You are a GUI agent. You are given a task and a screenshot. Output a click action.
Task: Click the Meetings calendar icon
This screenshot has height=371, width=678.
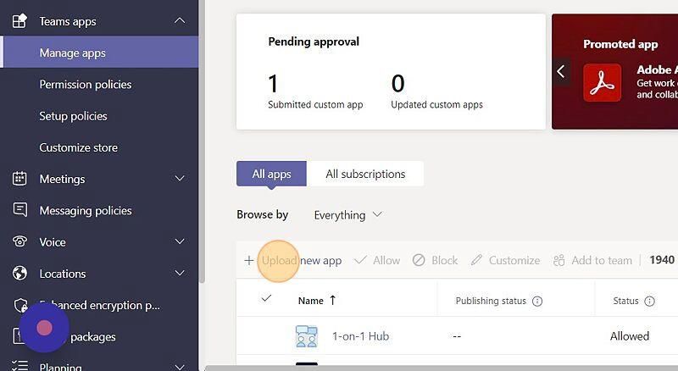click(19, 178)
